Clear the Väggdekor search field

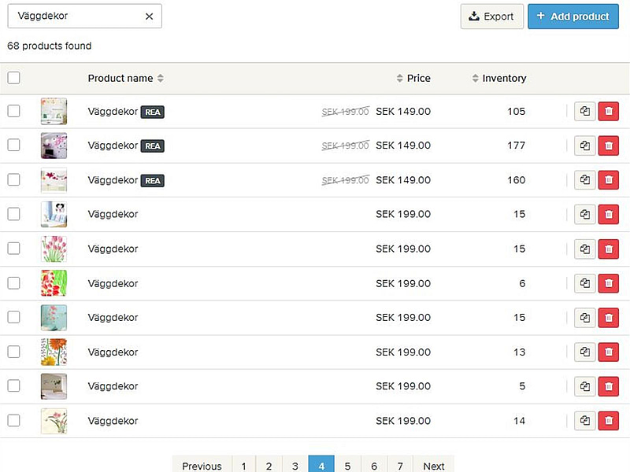pyautogui.click(x=149, y=17)
